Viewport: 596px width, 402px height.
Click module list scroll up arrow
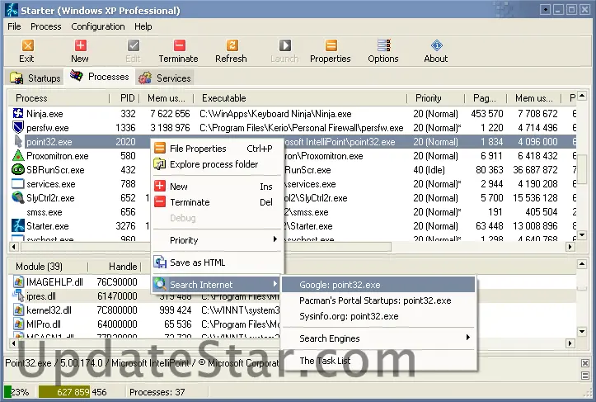tap(582, 263)
